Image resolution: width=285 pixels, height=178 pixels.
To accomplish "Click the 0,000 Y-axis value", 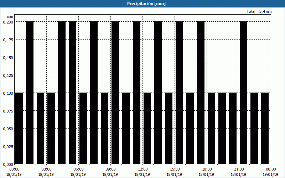I will click(x=8, y=164).
